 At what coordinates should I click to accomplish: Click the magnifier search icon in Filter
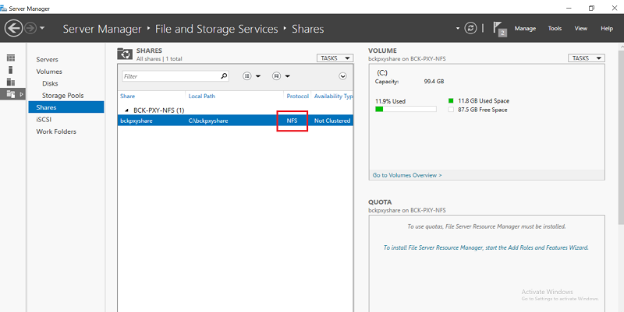click(224, 75)
